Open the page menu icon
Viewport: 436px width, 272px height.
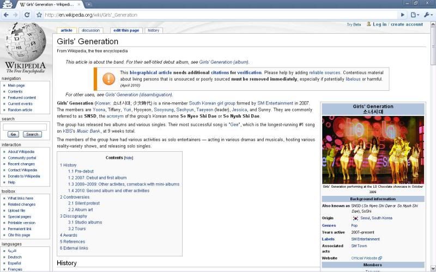coord(415,15)
